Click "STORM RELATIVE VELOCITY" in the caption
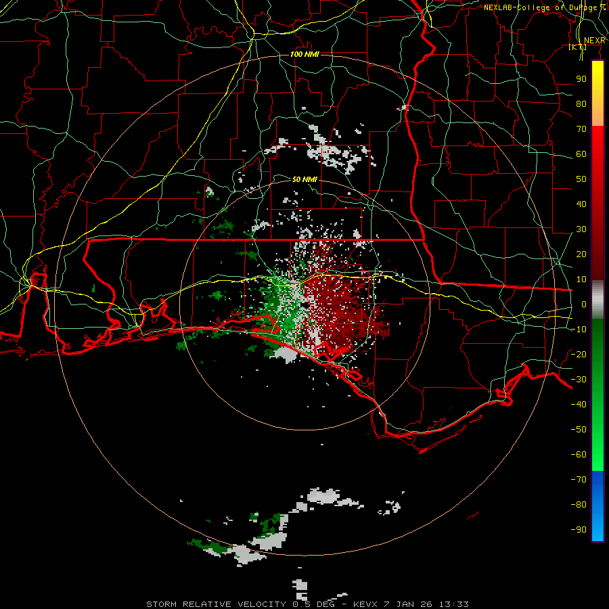This screenshot has width=609, height=609. pos(216,604)
